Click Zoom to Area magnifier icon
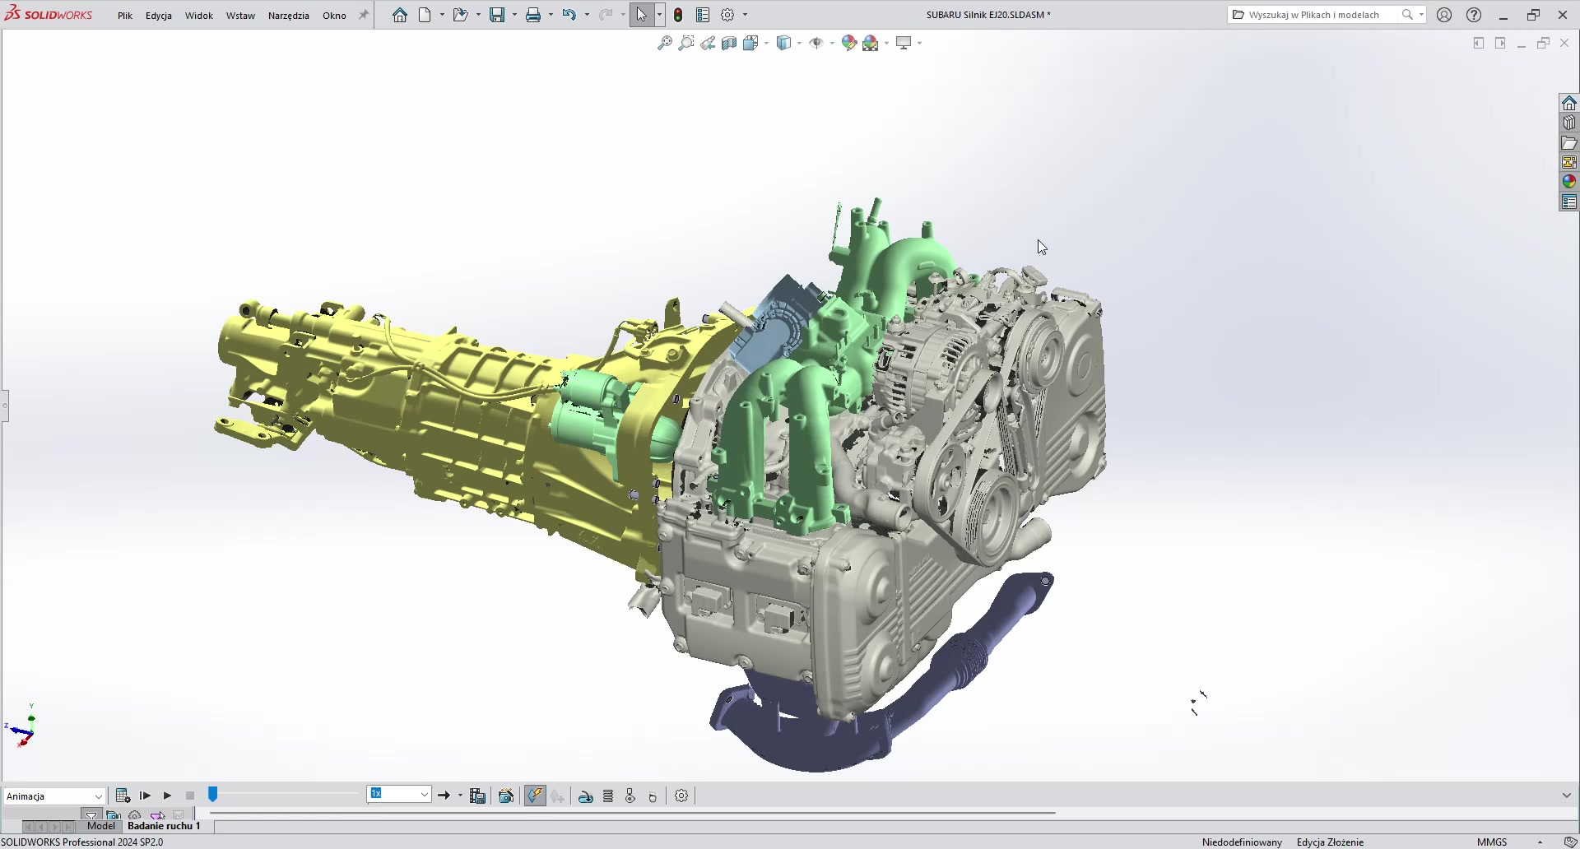Viewport: 1580px width, 849px height. (x=686, y=43)
